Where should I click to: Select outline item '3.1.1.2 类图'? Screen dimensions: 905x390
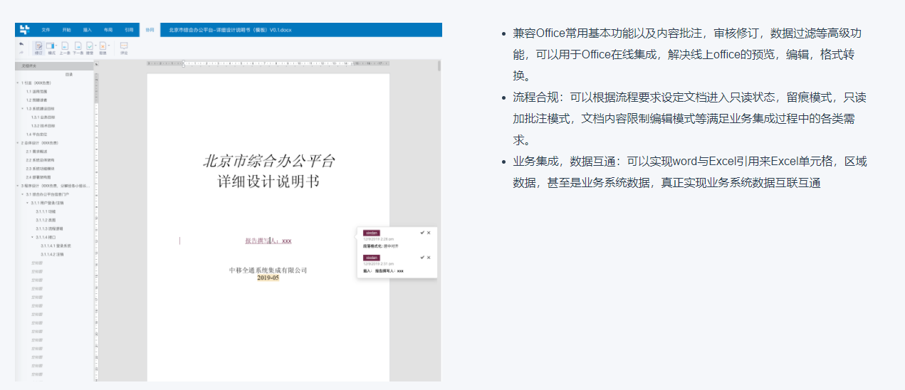tap(46, 219)
